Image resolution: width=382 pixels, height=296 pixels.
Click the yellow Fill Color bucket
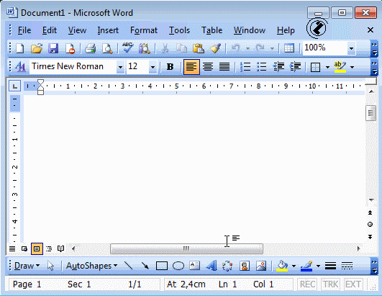(282, 266)
